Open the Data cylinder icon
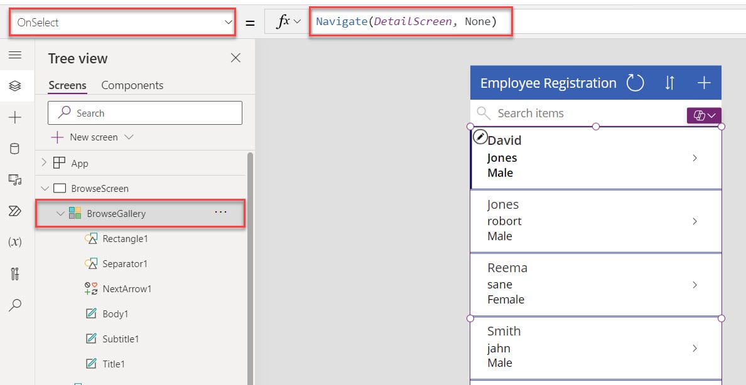Image resolution: width=746 pixels, height=385 pixels. point(15,149)
